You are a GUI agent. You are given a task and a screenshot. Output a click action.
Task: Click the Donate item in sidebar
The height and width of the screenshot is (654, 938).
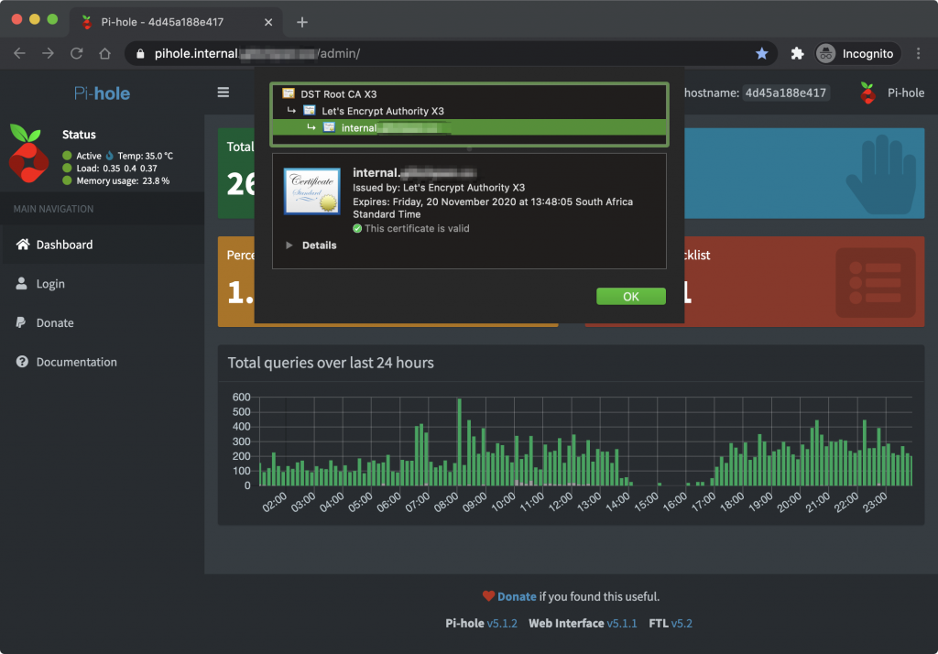click(x=55, y=322)
